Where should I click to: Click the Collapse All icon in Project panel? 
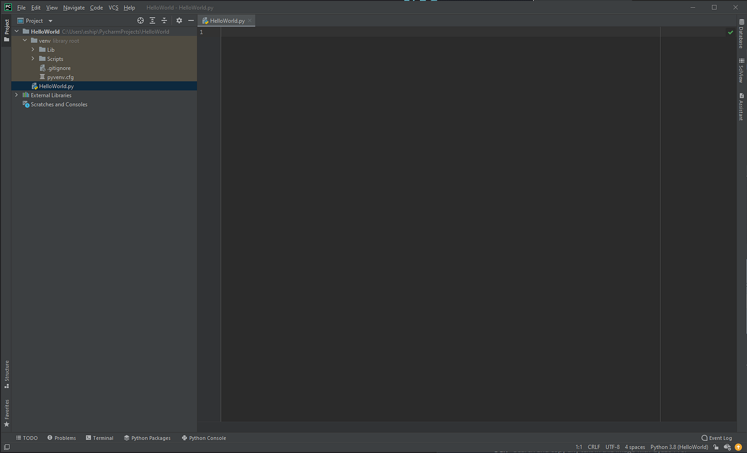click(x=164, y=20)
